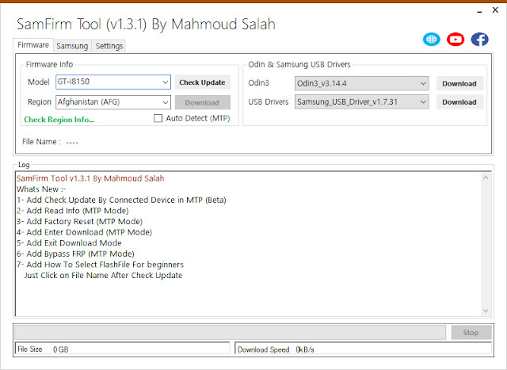
Task: Click the log scrollbar up arrow
Action: [486, 177]
